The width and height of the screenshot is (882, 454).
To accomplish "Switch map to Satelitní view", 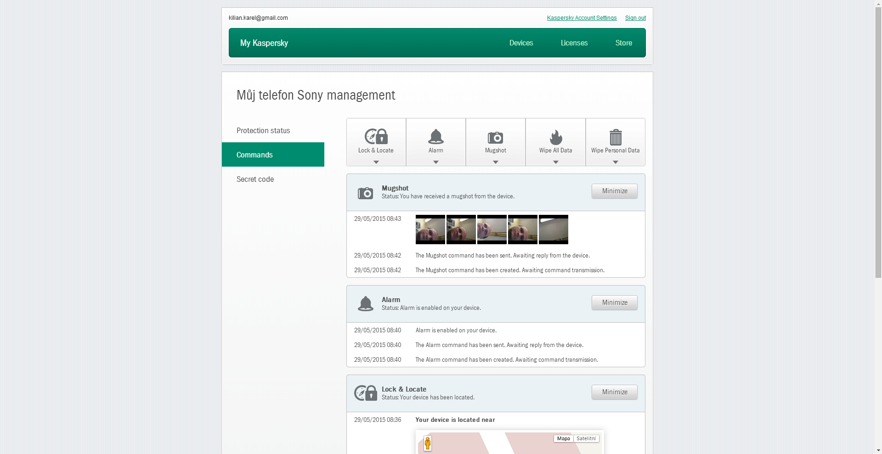I will coord(586,438).
